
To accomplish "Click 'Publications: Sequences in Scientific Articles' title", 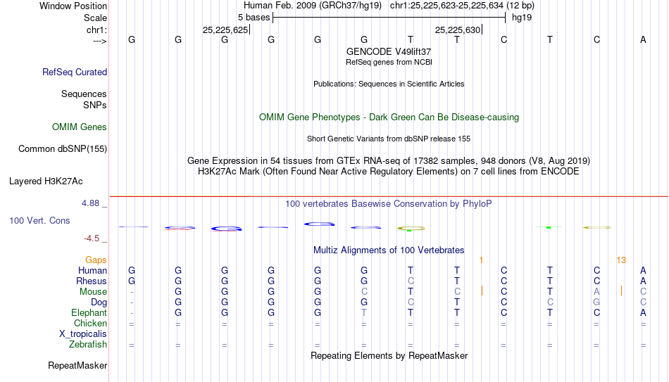I will click(389, 84).
